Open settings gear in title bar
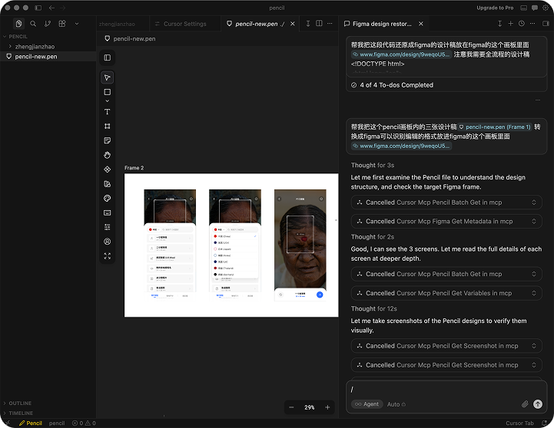The height and width of the screenshot is (428, 554). pyautogui.click(x=546, y=8)
